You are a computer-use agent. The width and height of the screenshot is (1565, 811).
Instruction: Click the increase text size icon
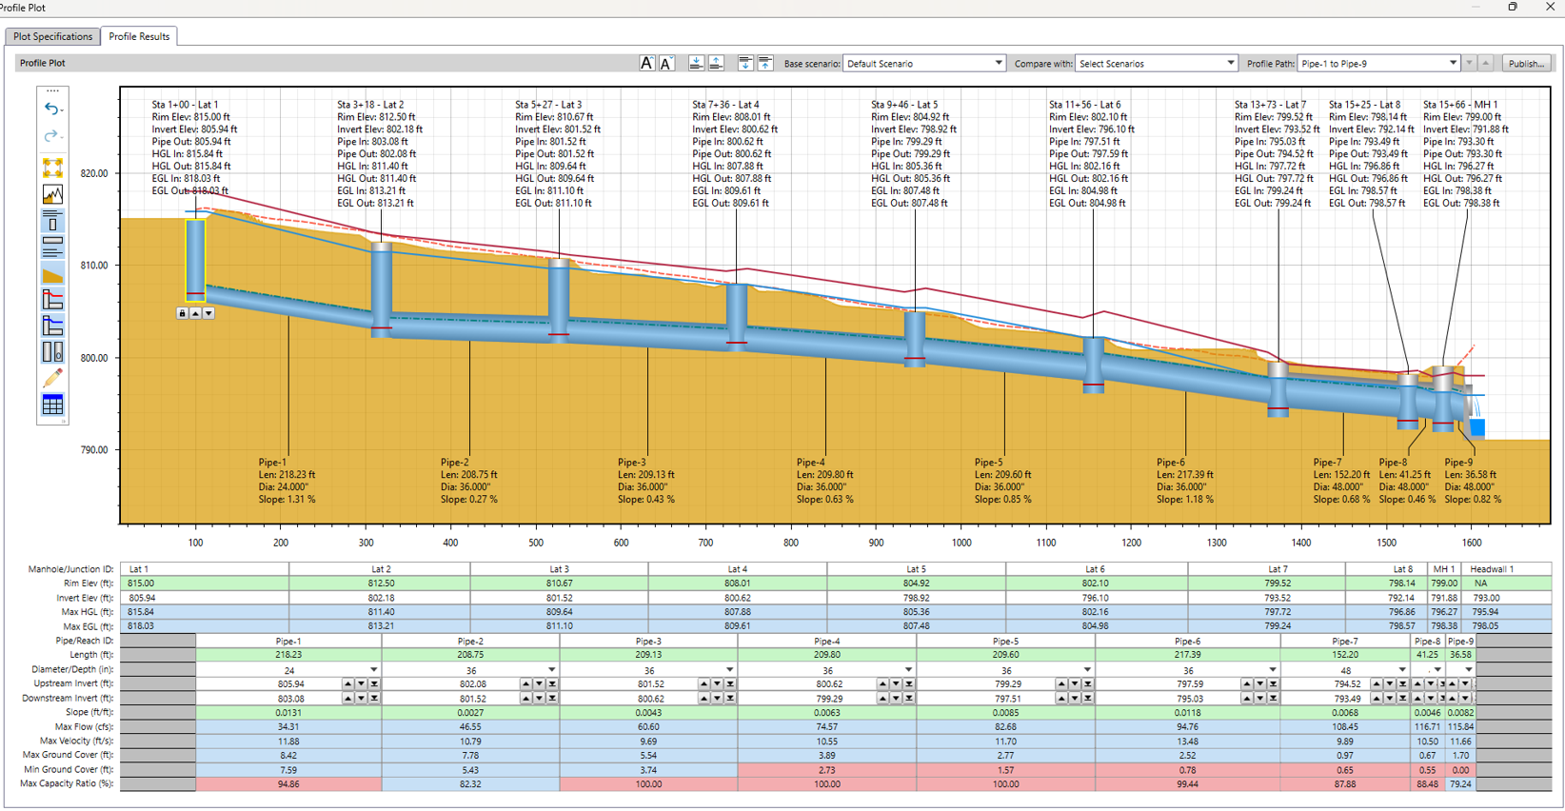[x=646, y=64]
